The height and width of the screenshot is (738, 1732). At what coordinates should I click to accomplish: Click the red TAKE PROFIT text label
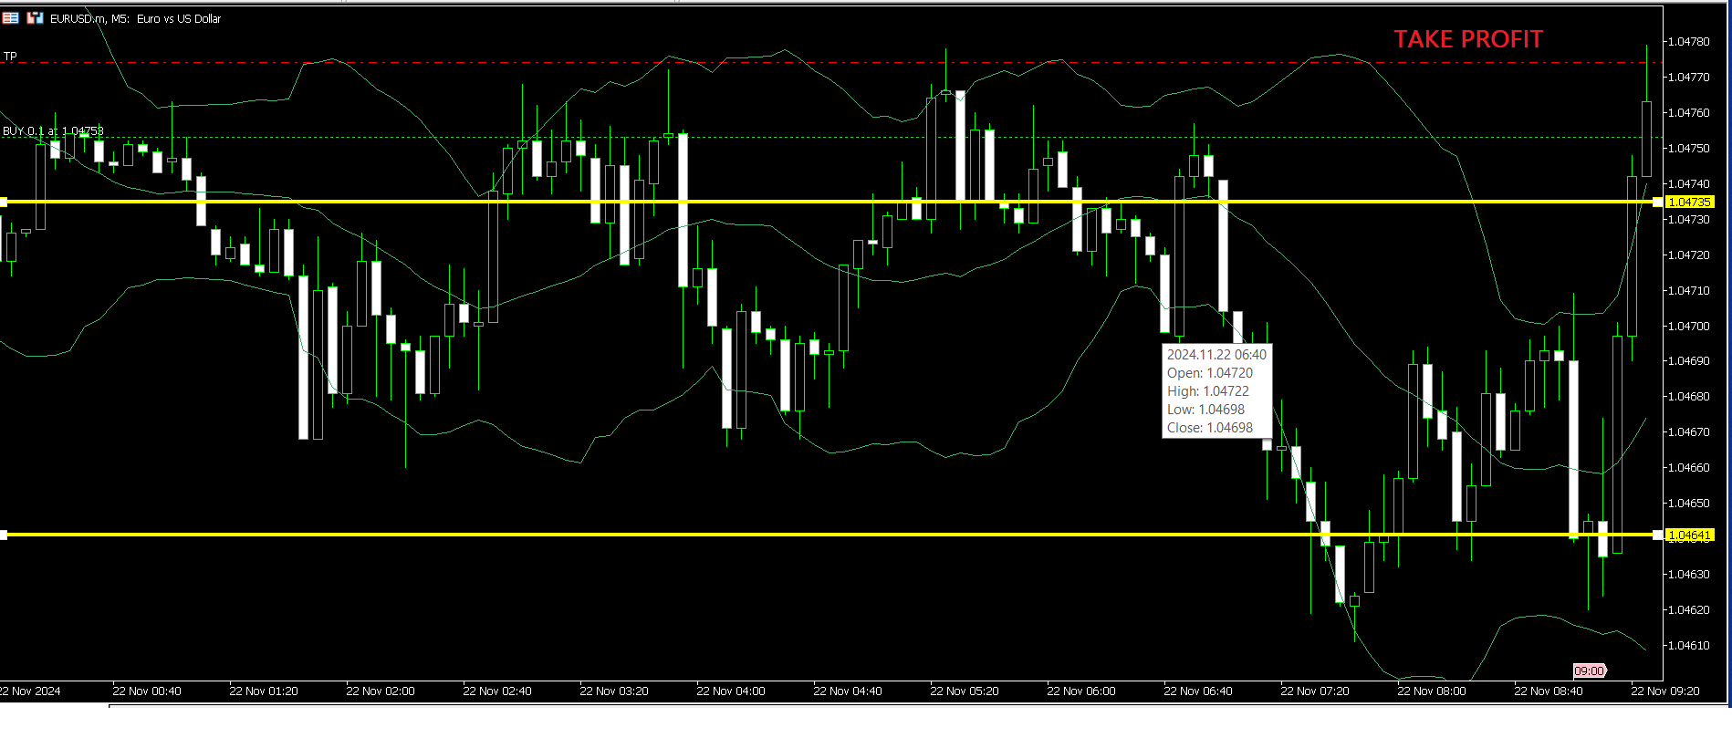point(1467,39)
